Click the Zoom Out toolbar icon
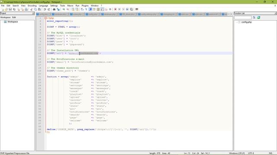 pos(68,9)
